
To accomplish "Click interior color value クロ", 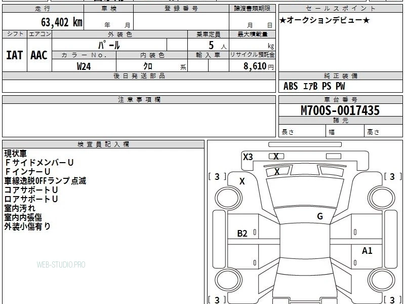I will pos(148,66).
